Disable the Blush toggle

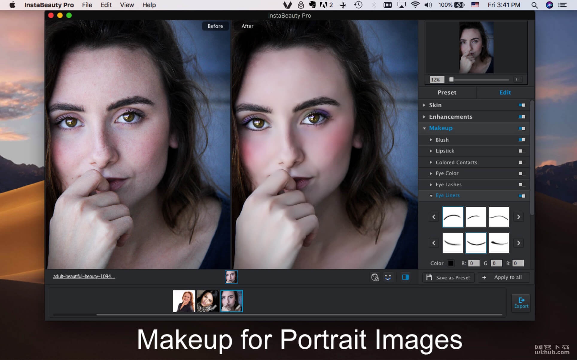coord(522,140)
